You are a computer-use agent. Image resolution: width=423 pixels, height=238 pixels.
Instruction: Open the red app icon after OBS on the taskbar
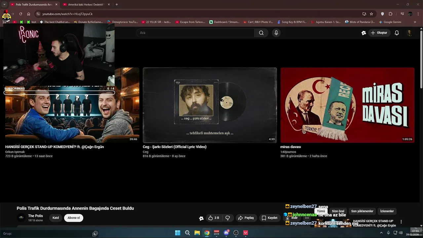pos(246,233)
